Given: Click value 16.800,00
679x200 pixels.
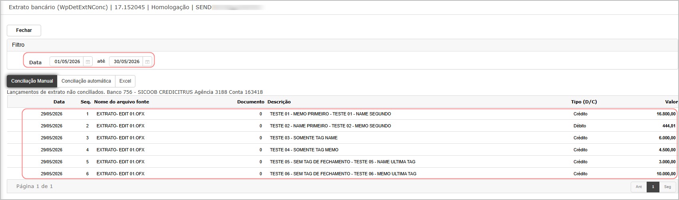Looking at the screenshot, I should click(666, 114).
